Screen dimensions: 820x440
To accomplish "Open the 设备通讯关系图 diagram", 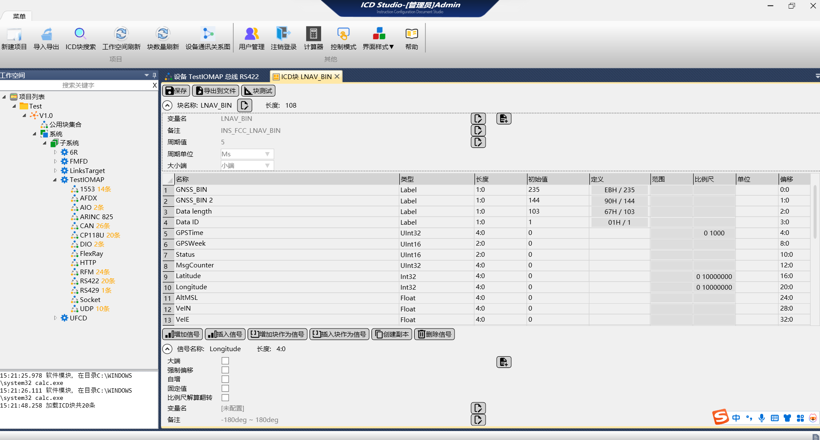I will pos(208,34).
